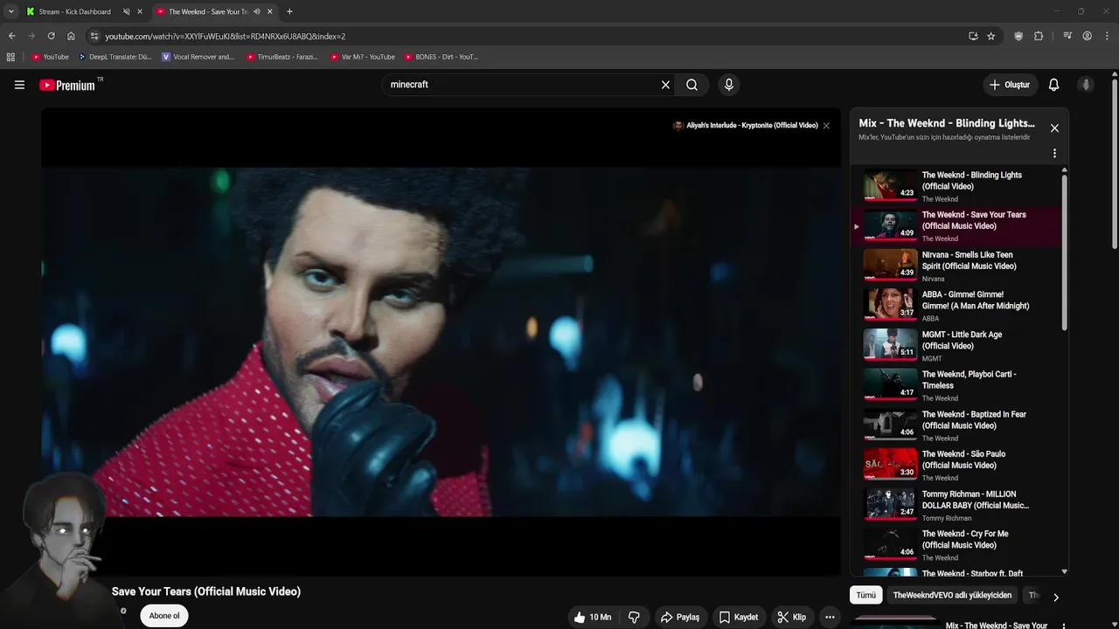Open TimurBeatz bookmark
The width and height of the screenshot is (1119, 629).
tap(282, 57)
